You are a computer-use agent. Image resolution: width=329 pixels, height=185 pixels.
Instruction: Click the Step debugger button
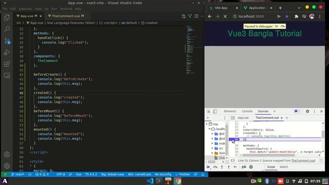pos(235,167)
